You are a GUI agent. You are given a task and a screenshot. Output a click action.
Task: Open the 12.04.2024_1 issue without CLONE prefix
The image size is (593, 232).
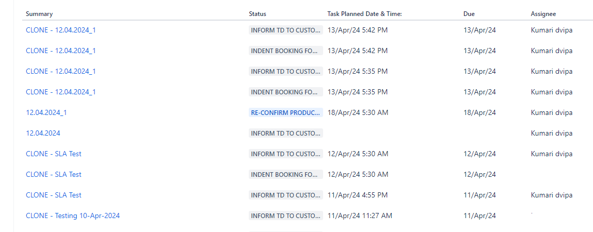[x=46, y=112]
